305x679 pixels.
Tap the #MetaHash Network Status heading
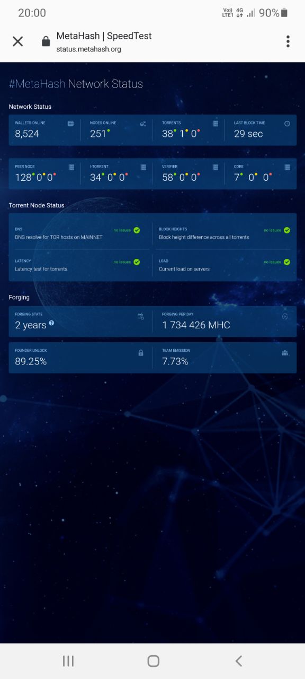(76, 84)
